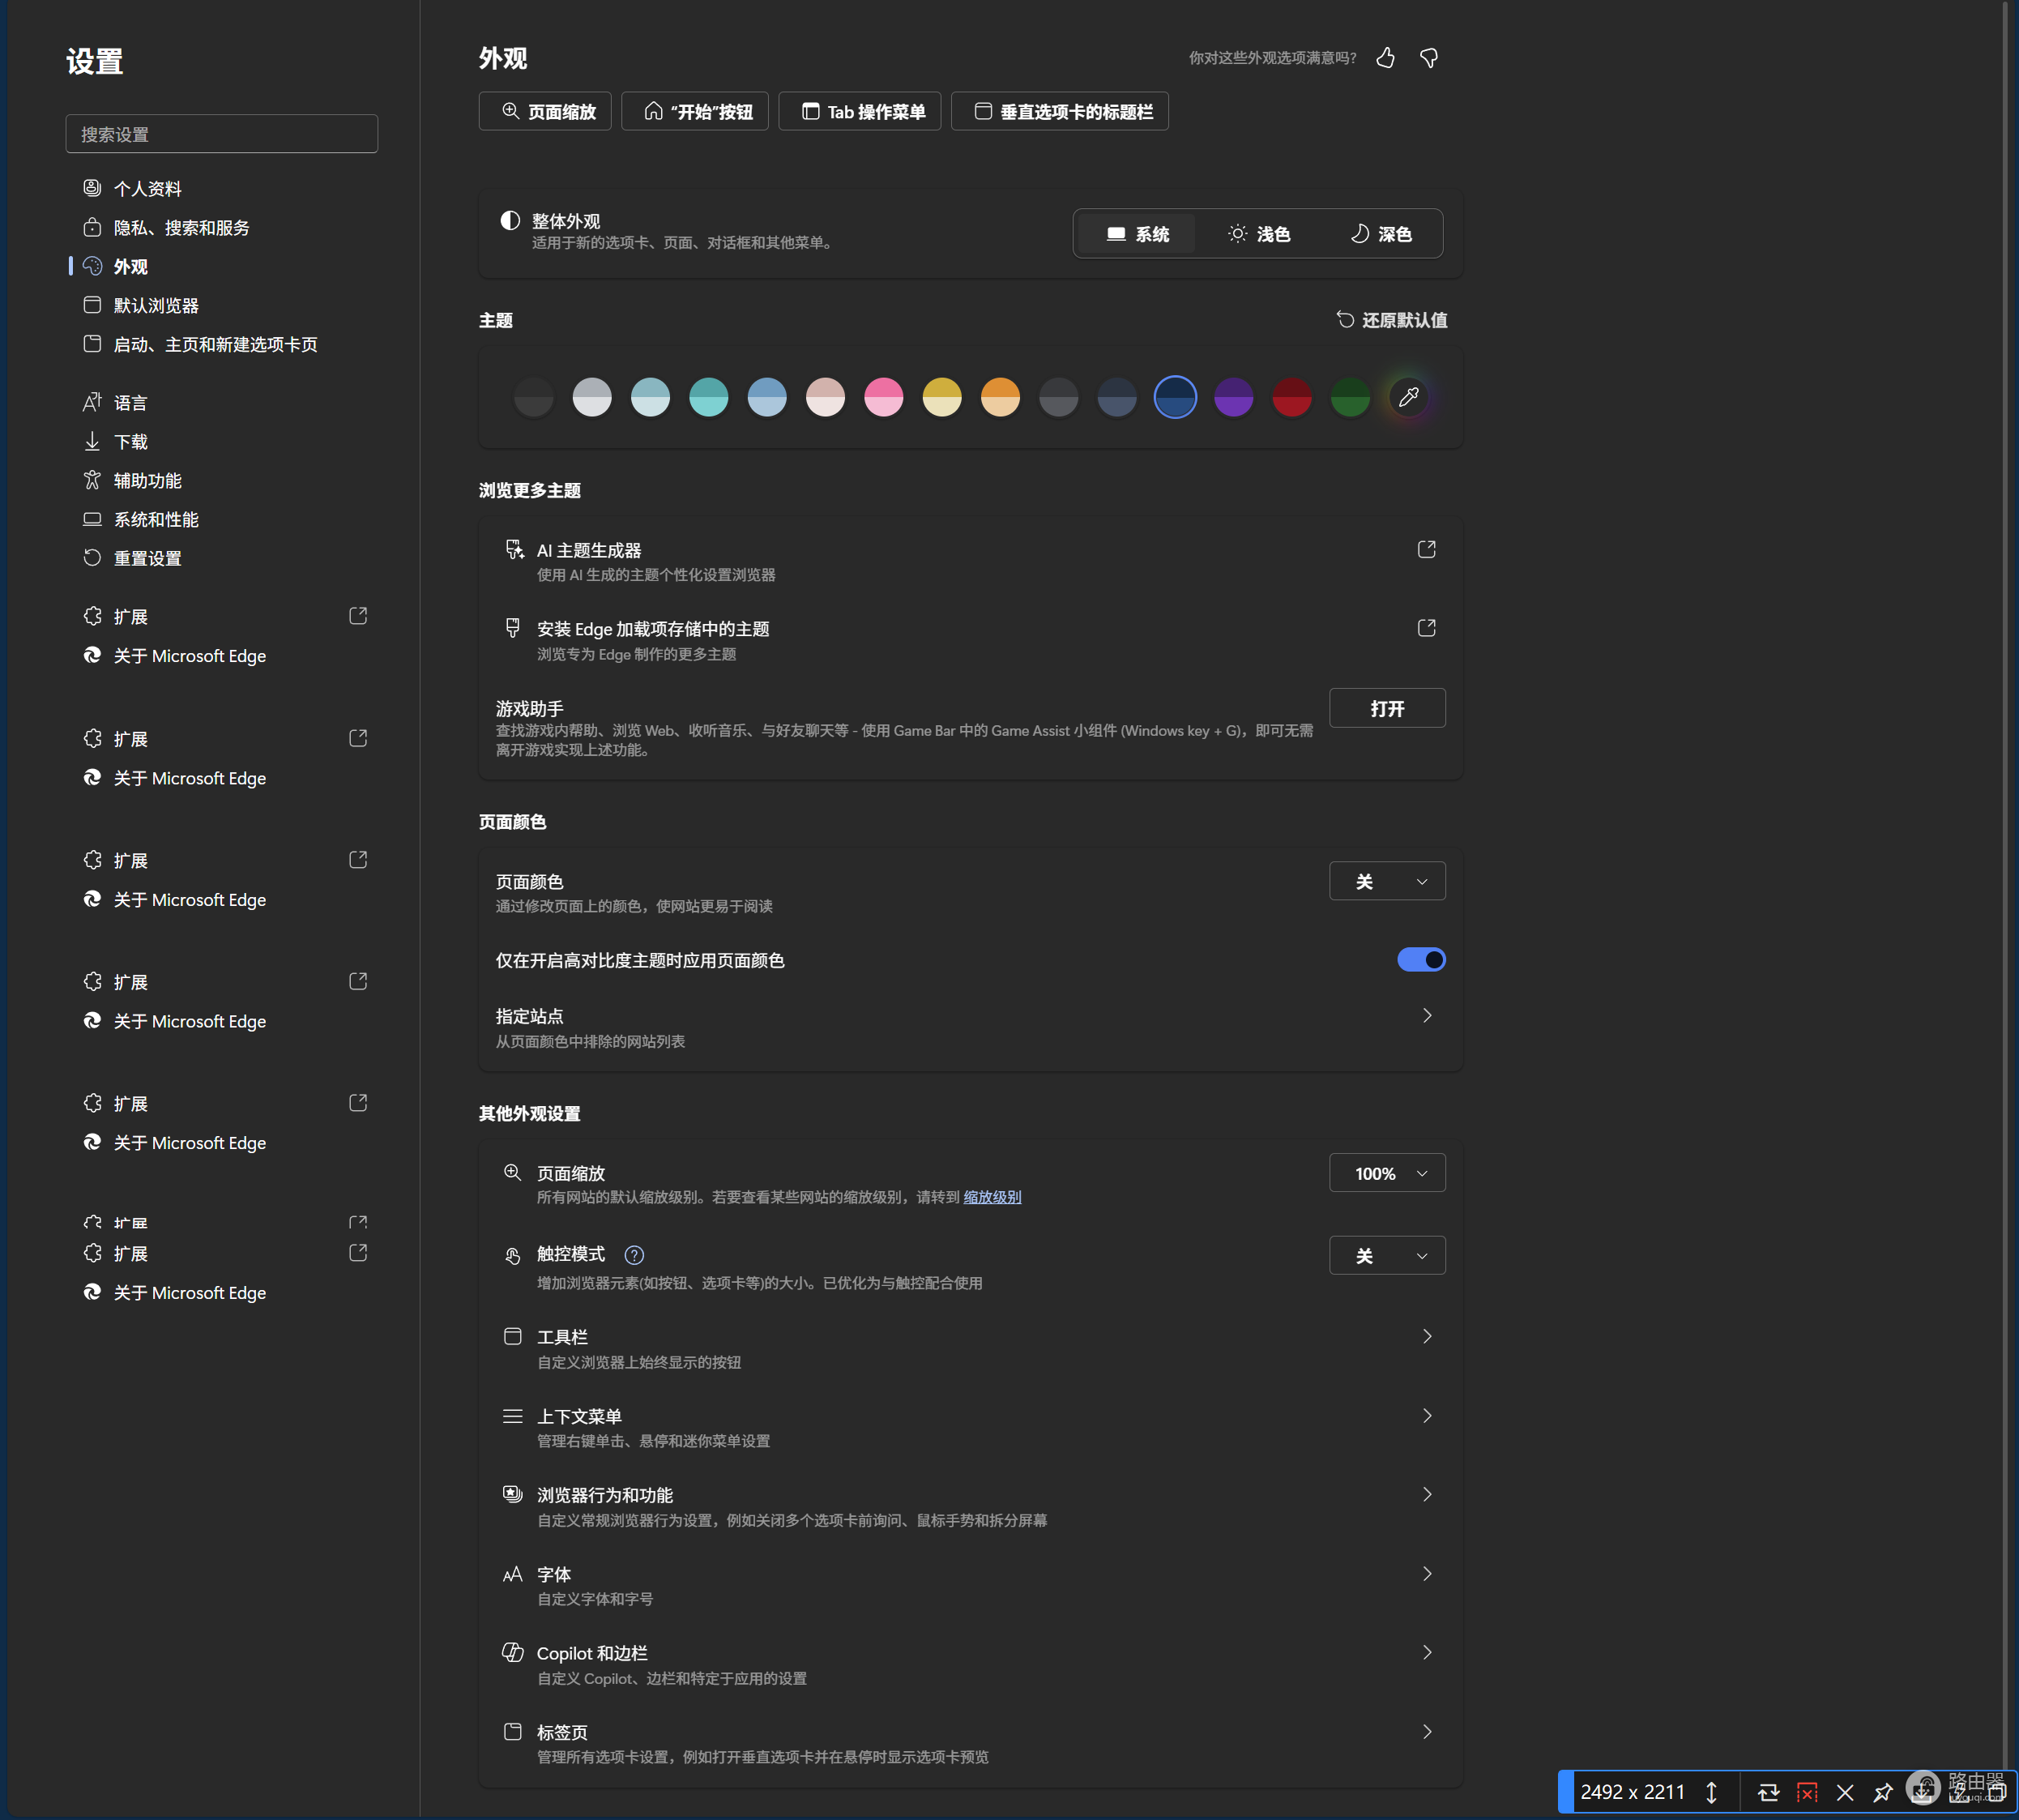2019x1820 pixels.
Task: Select the 浅色 light appearance option
Action: tap(1259, 234)
